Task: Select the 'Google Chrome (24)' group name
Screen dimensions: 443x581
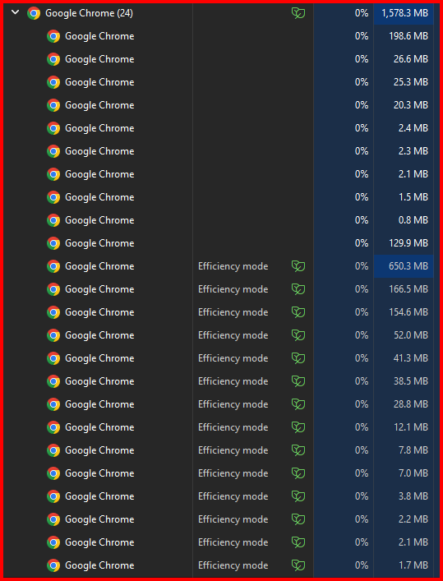Action: 89,13
